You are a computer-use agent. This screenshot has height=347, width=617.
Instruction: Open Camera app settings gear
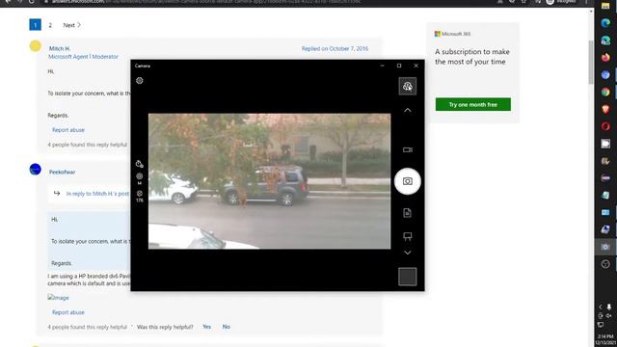point(139,81)
